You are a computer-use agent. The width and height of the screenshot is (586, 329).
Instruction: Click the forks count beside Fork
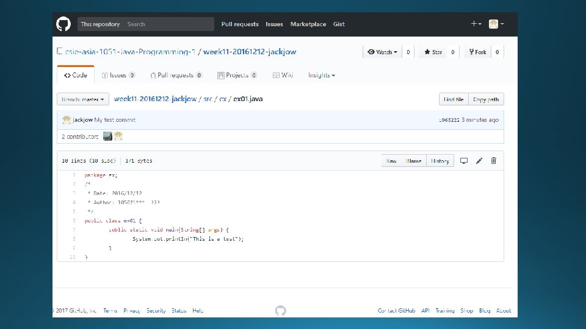pyautogui.click(x=497, y=52)
